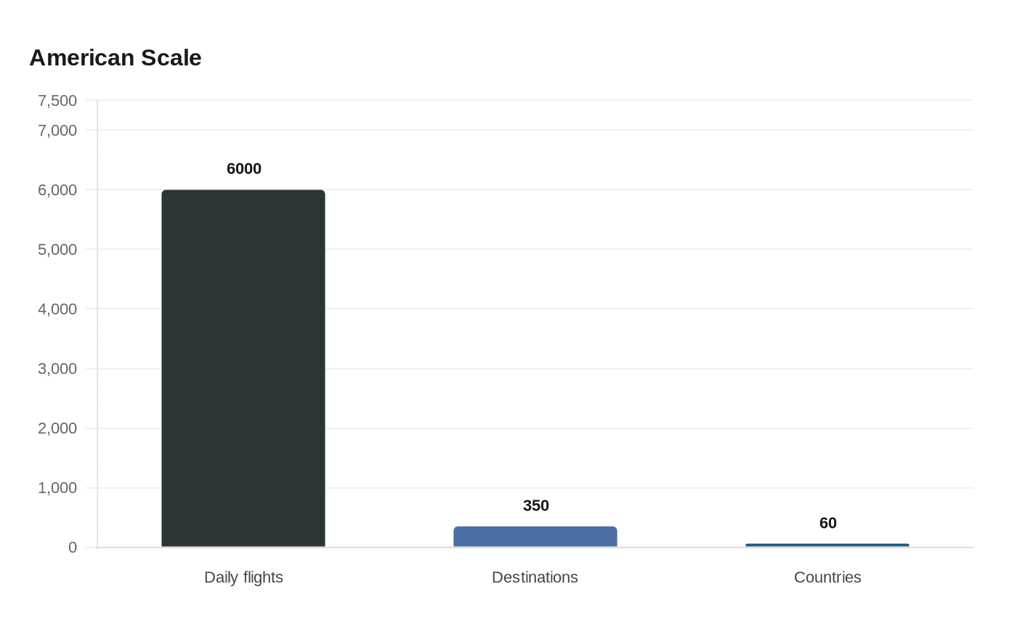The width and height of the screenshot is (1017, 639).
Task: Click the 1,000 y-axis tick label
Action: (x=57, y=488)
